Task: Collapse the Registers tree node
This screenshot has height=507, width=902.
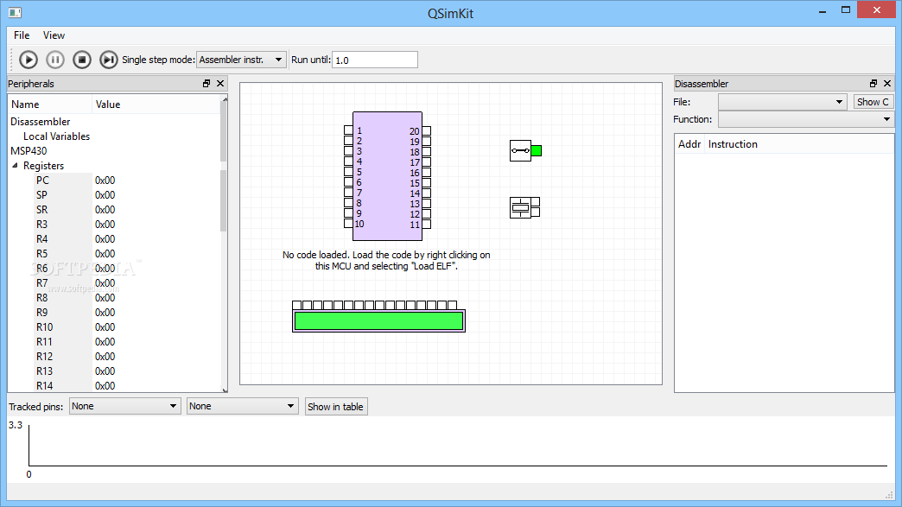Action: tap(15, 166)
